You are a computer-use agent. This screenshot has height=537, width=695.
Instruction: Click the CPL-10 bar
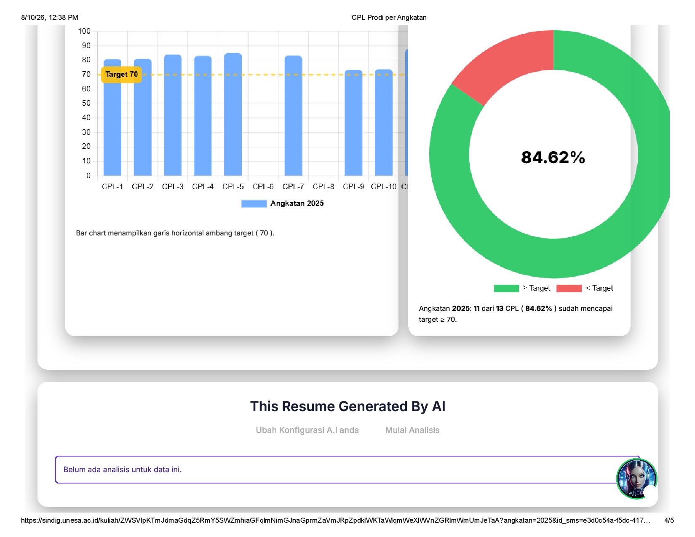click(x=384, y=123)
